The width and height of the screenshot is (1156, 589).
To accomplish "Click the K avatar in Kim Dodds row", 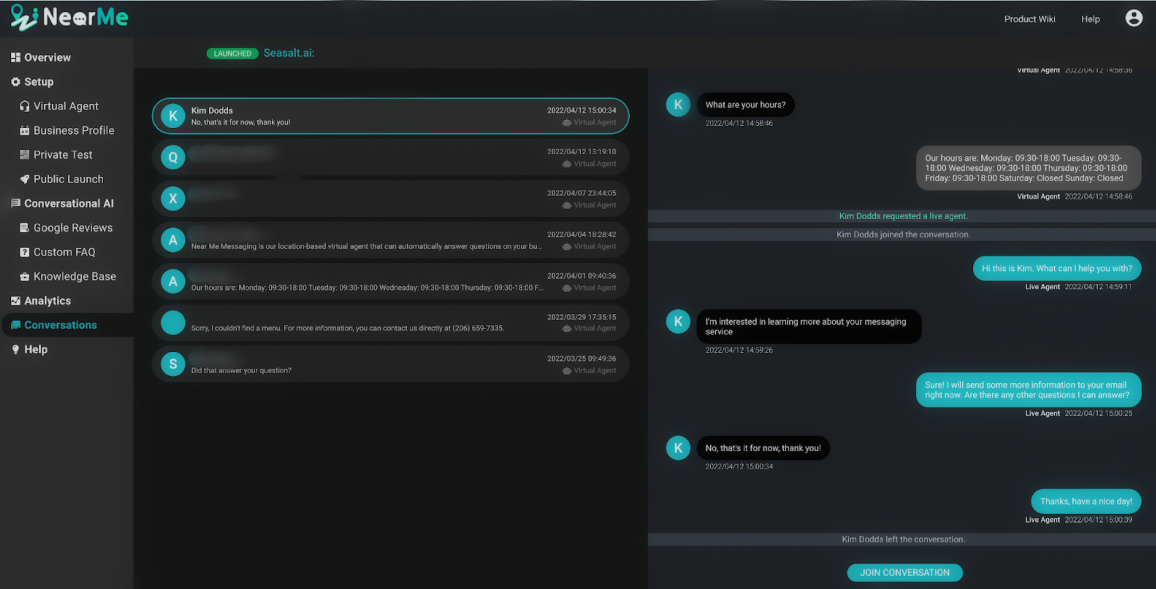I will (173, 116).
